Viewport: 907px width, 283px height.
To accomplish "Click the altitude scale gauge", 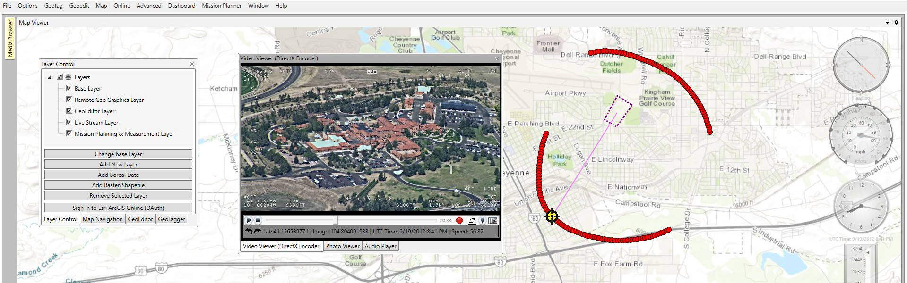I will point(861,264).
